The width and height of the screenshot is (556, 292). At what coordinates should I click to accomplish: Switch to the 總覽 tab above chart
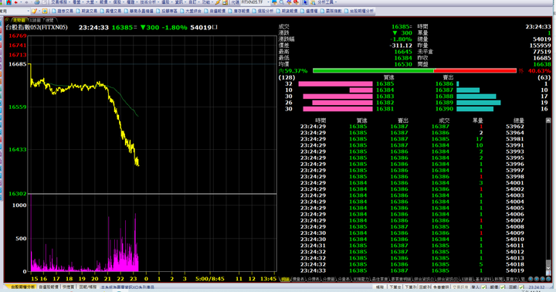point(49,20)
